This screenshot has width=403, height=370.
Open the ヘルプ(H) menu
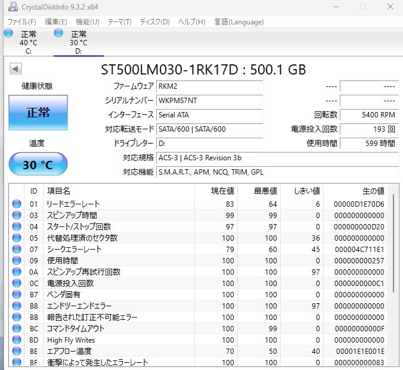(x=192, y=22)
